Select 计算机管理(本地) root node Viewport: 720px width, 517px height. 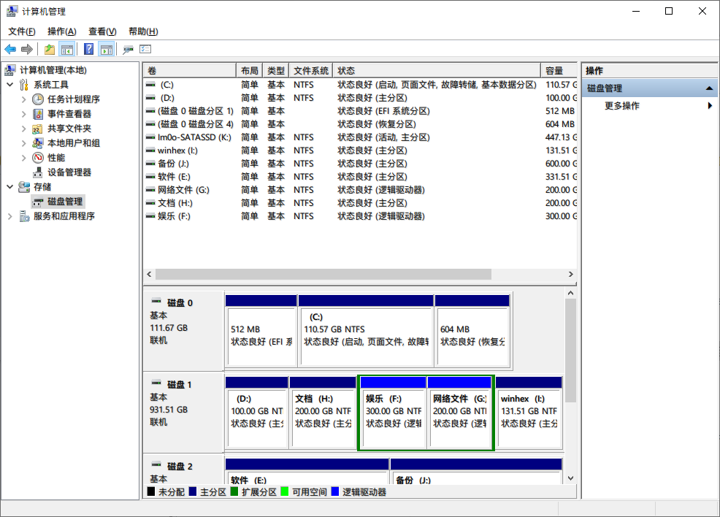click(x=53, y=70)
